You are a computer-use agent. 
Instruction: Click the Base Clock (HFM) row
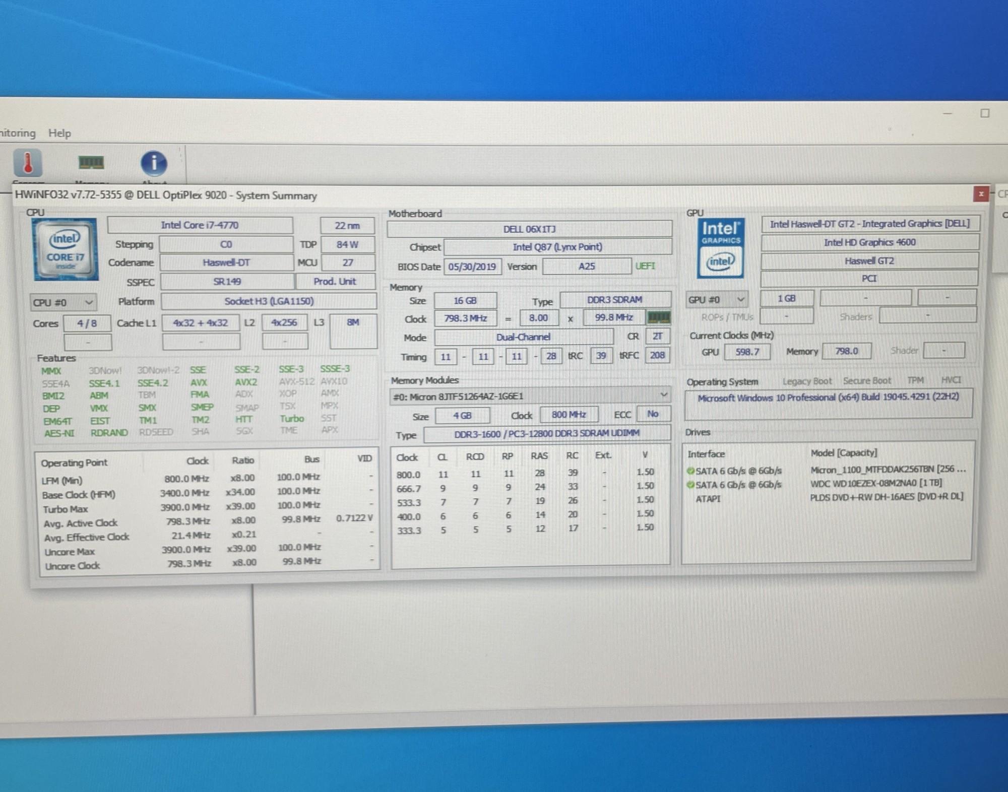(x=208, y=493)
